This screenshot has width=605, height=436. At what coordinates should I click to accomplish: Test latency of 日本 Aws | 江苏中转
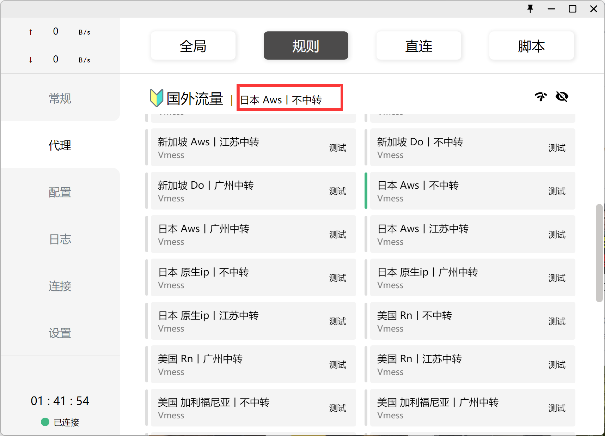tap(557, 235)
